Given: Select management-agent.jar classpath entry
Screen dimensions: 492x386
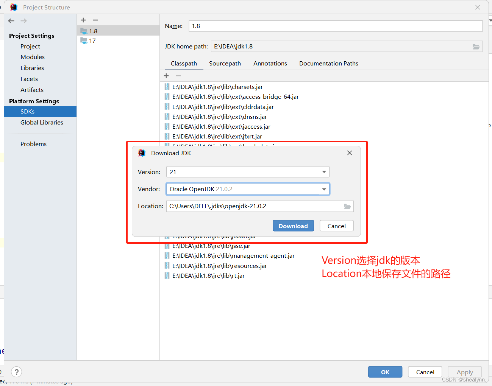Looking at the screenshot, I should click(234, 256).
